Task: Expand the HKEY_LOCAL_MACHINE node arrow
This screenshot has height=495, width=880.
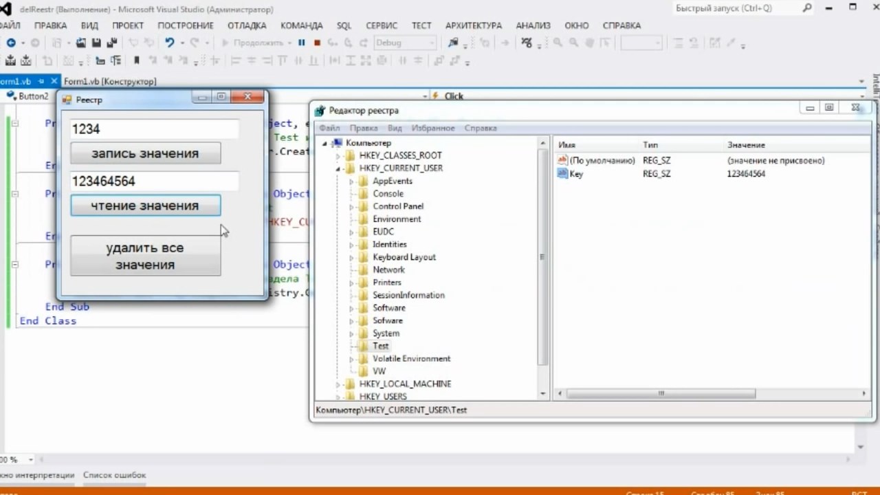Action: (338, 384)
